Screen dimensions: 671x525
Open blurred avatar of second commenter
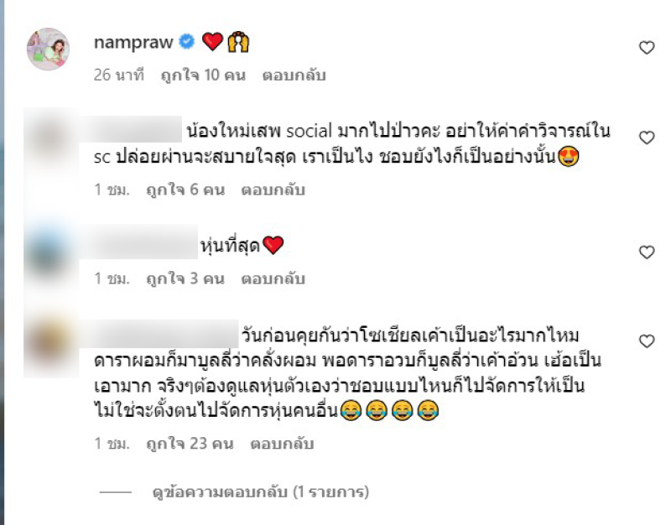50,138
